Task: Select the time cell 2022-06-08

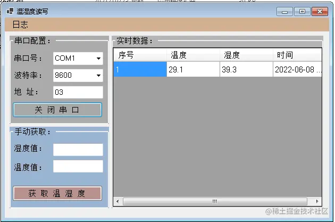Action: pos(297,69)
